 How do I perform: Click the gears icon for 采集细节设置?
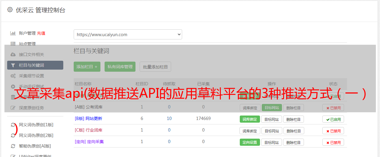coord(13,76)
